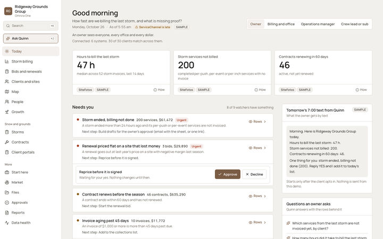Click the Growth sprout icon
Image resolution: width=383 pixels, height=239 pixels.
click(x=7, y=112)
